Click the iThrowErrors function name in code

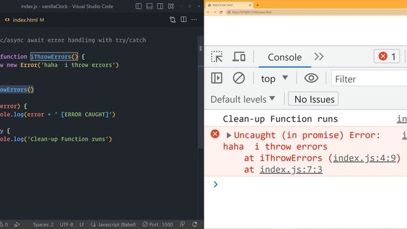coord(54,57)
